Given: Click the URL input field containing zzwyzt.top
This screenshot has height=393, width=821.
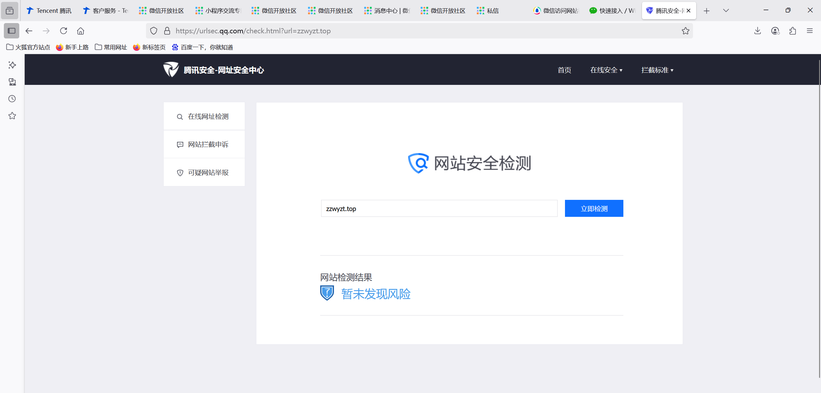Looking at the screenshot, I should point(439,209).
